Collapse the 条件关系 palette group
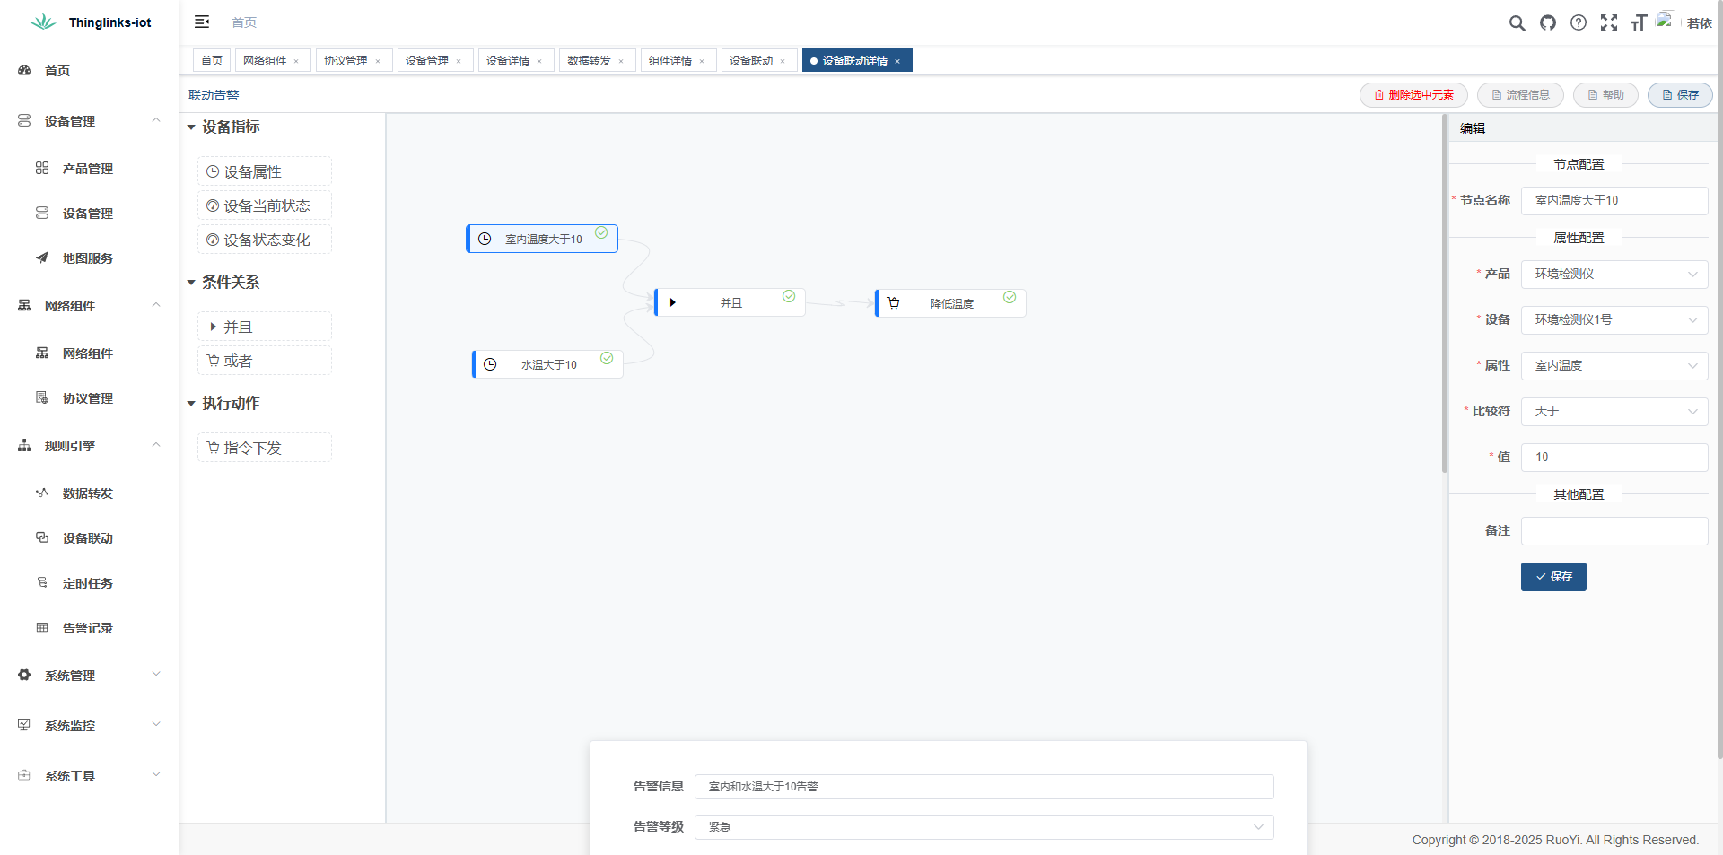The height and width of the screenshot is (855, 1723). pos(191,283)
